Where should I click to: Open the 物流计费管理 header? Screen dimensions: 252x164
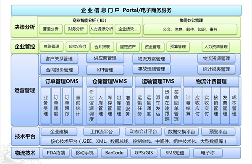(x=211, y=81)
